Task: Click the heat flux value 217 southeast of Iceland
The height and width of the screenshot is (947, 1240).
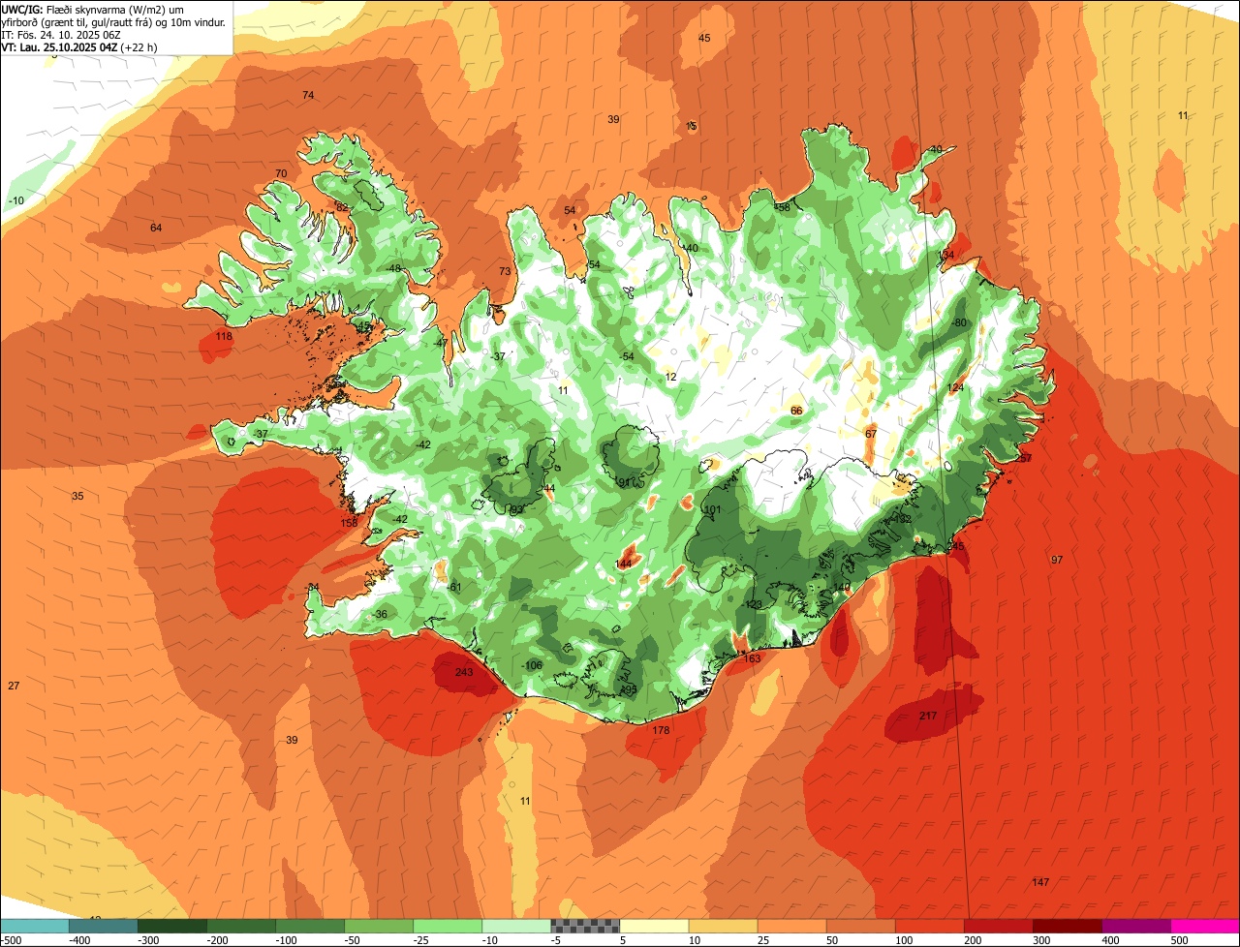Action: [928, 716]
